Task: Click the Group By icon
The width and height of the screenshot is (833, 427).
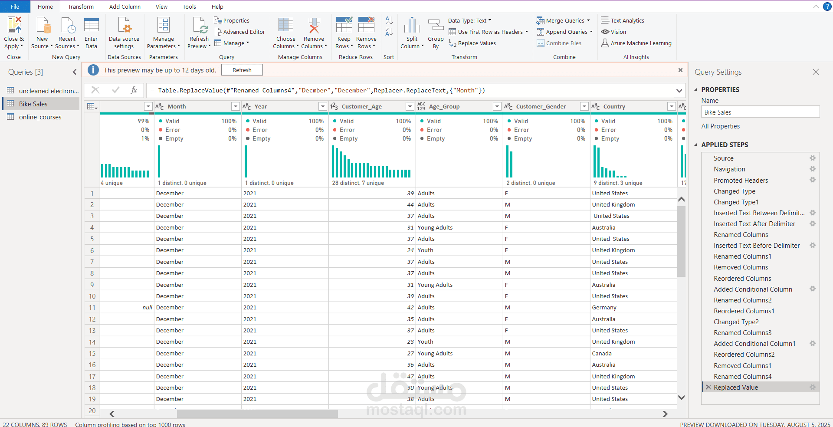Action: (436, 25)
